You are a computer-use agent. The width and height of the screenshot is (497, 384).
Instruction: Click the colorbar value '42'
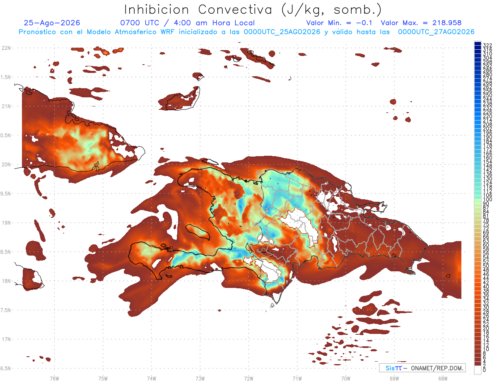click(486, 282)
